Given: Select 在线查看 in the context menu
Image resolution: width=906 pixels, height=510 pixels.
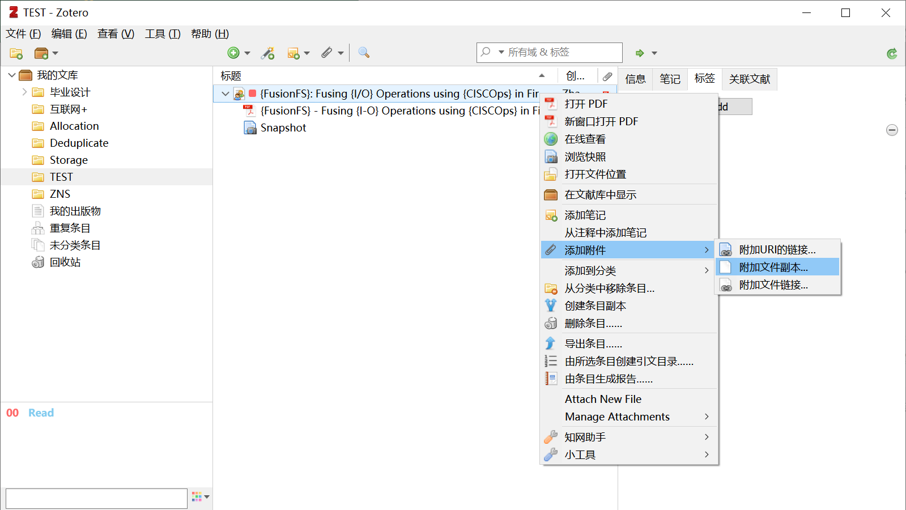Looking at the screenshot, I should [629, 139].
